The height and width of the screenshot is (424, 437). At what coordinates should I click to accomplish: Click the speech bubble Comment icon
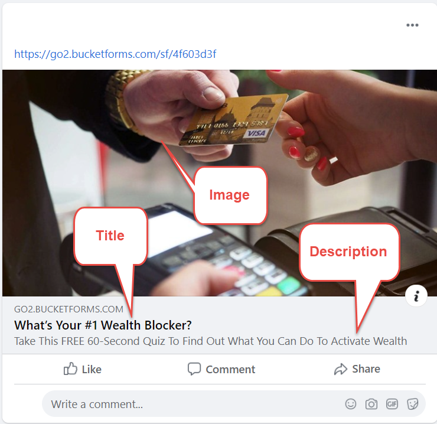(x=194, y=369)
